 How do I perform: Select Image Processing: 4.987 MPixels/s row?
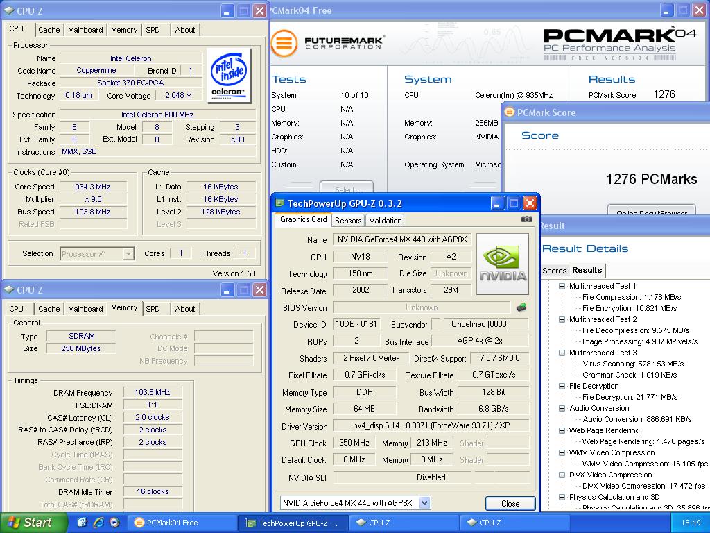click(x=640, y=341)
